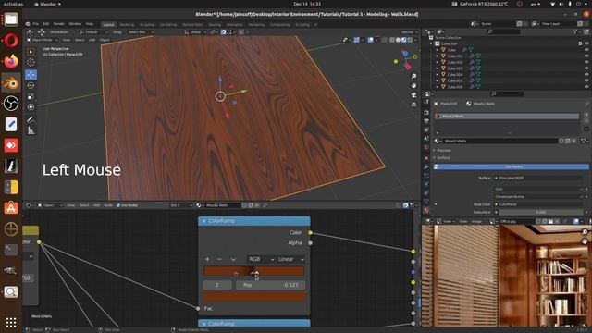Select the Select Box tool icon

[x=31, y=52]
